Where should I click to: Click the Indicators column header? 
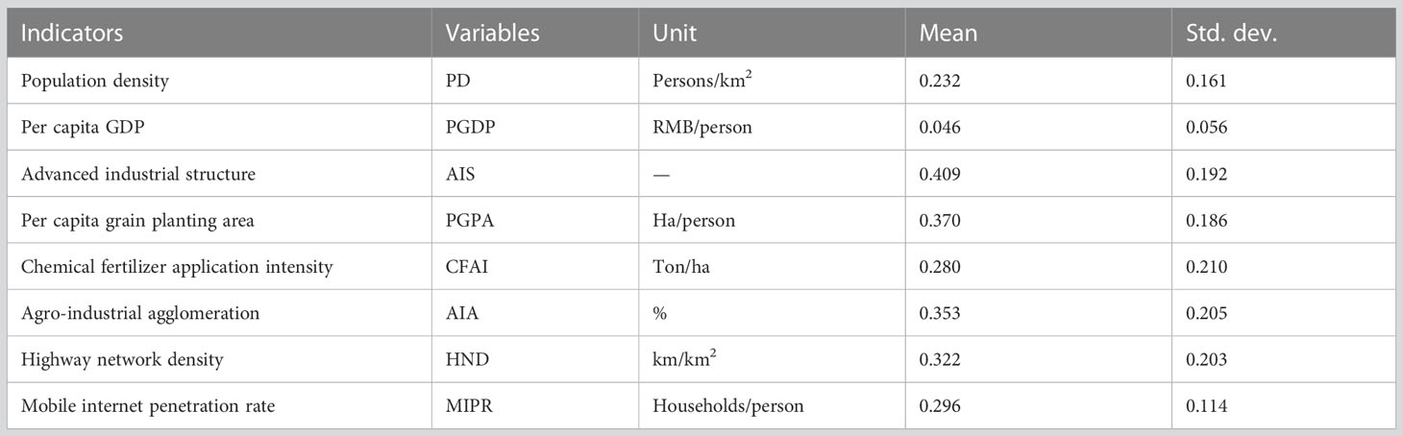(x=71, y=34)
